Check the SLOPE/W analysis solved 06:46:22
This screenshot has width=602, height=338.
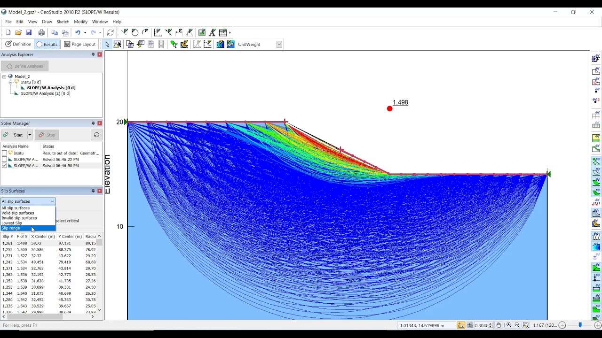[x=5, y=160]
